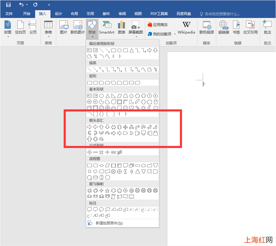Choose the 32-point star shape
276x246 pixels.
(155, 191)
